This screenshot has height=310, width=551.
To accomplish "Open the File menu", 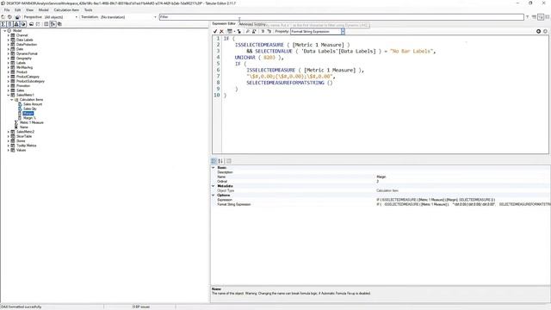I will coord(7,9).
